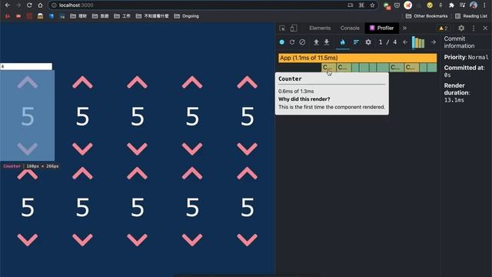Image resolution: width=492 pixels, height=277 pixels.
Task: Decrement fifth counter in bottom row
Action: (x=248, y=239)
